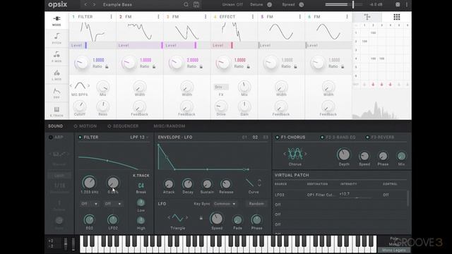The height and width of the screenshot is (254, 452).
Task: Click the search icon near preset name
Action: point(186,5)
